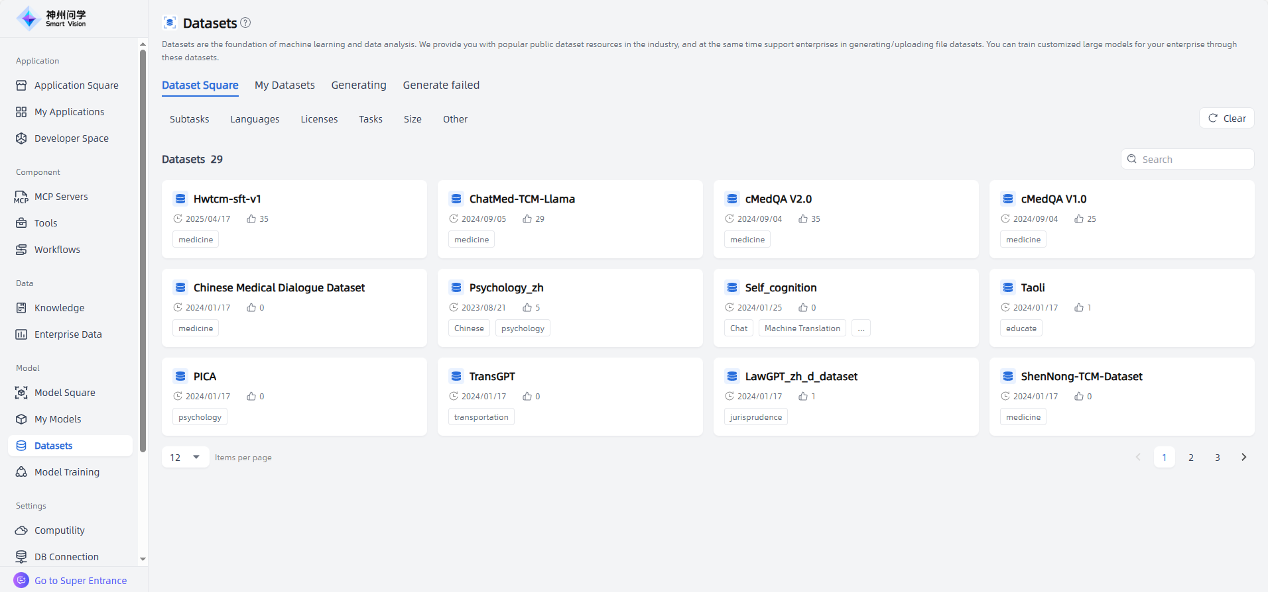Click the help icon beside Datasets title
Image resolution: width=1268 pixels, height=592 pixels.
[245, 23]
